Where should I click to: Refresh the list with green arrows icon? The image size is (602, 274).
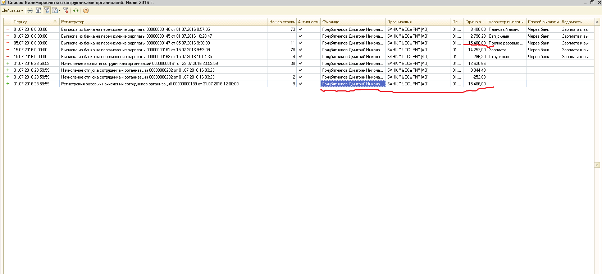coord(76,10)
